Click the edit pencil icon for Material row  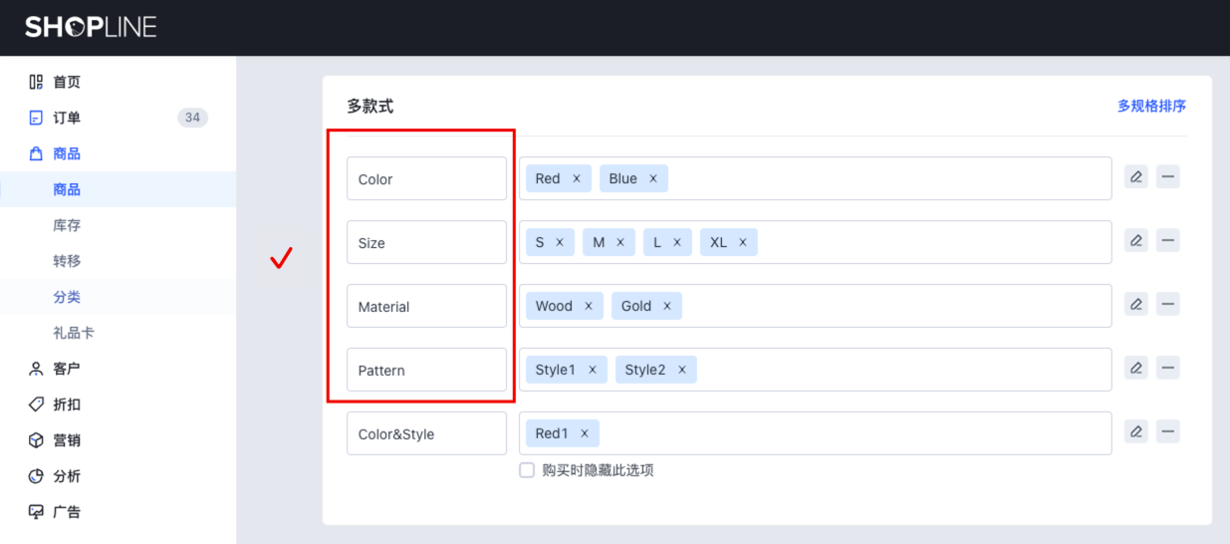[x=1135, y=305]
